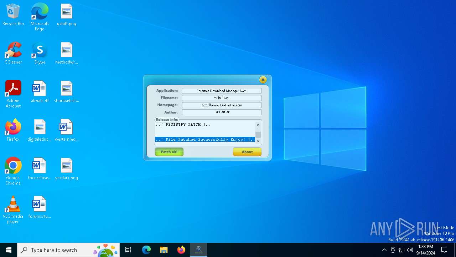
Task: Click the 'REGISTRY PATCH' line in release info
Action: [x=183, y=125]
